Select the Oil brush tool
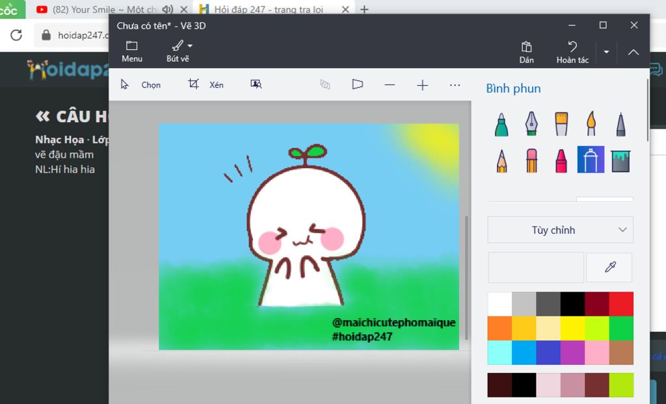This screenshot has height=404, width=666. pyautogui.click(x=561, y=124)
